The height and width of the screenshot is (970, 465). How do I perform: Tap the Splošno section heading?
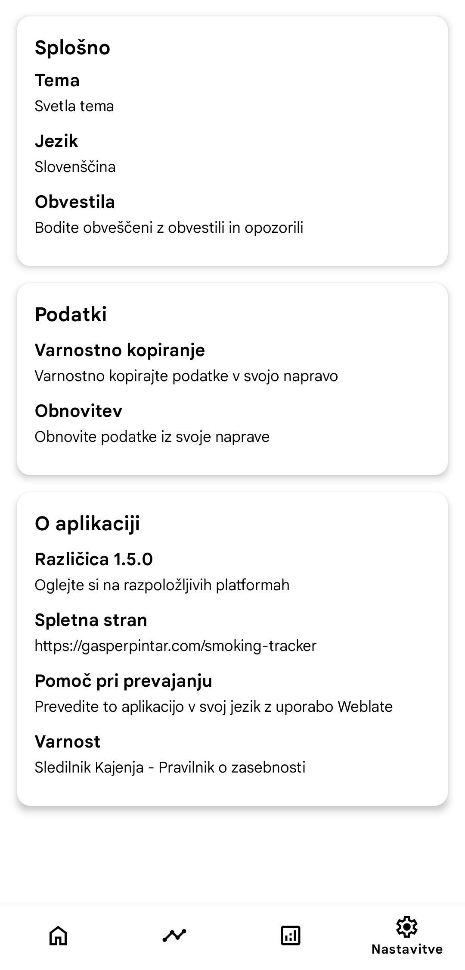pyautogui.click(x=72, y=47)
